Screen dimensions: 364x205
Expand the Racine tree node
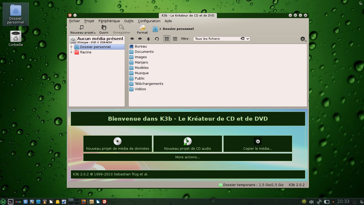point(71,52)
